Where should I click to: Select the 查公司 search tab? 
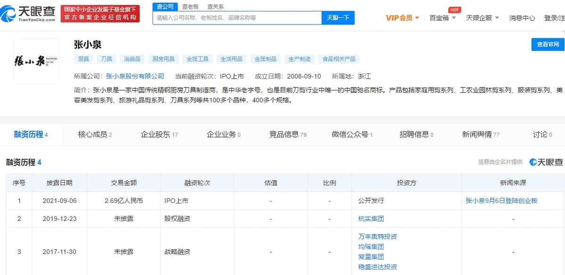(165, 7)
